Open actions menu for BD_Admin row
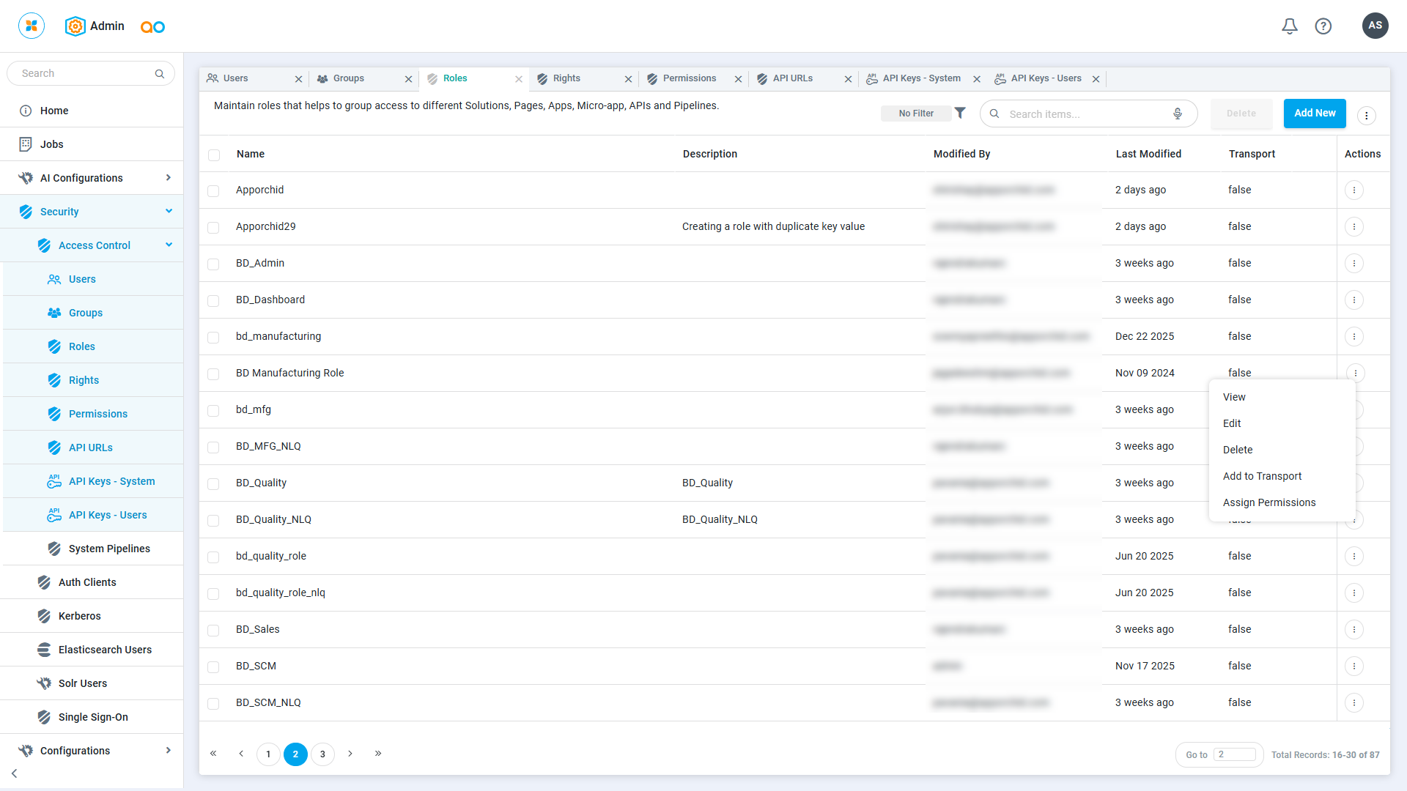 [x=1354, y=264]
